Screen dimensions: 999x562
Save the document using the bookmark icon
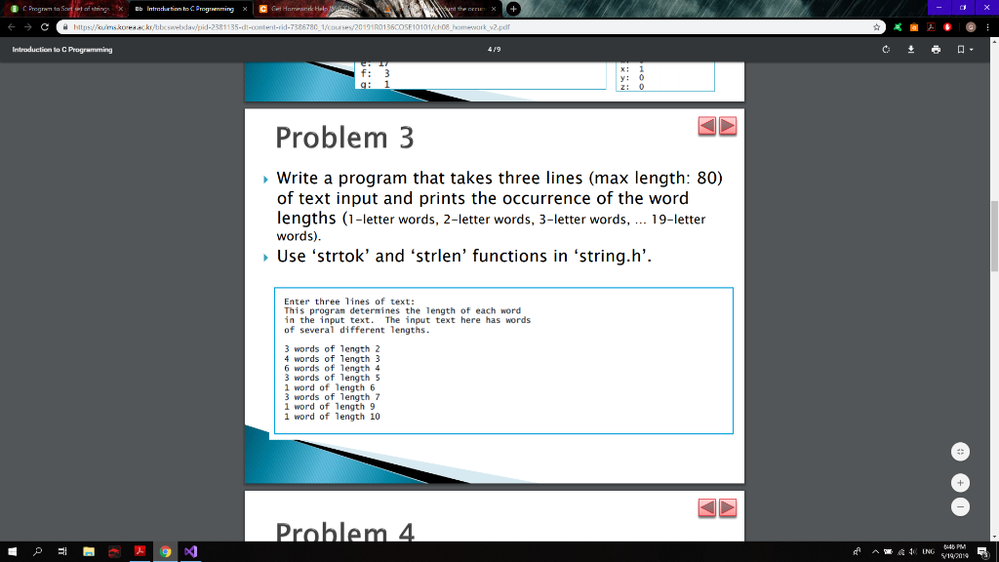click(960, 48)
